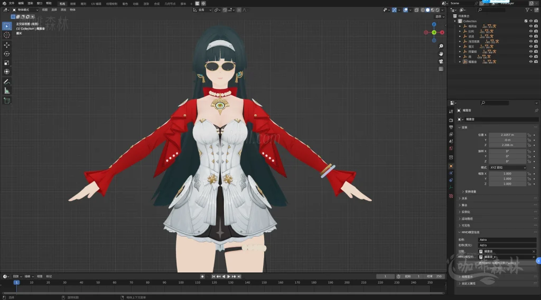Activate the 3D cursor tool
Image resolution: width=541 pixels, height=300 pixels.
coord(7,35)
